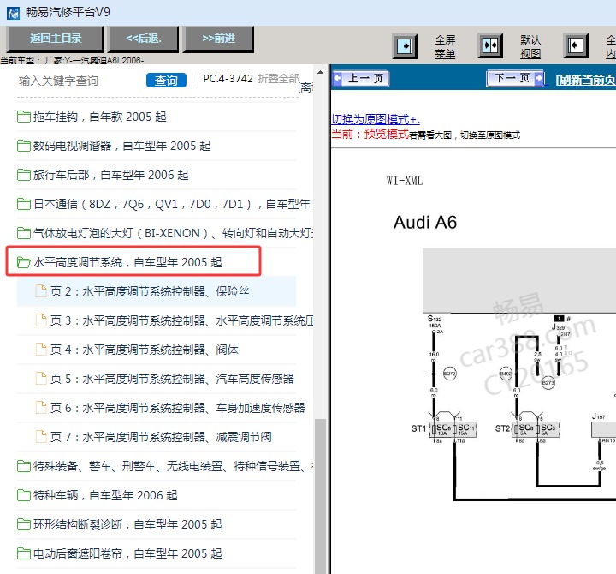Screen dimensions: 616x574
Task: Click the full content view icon
Action: coord(576,45)
